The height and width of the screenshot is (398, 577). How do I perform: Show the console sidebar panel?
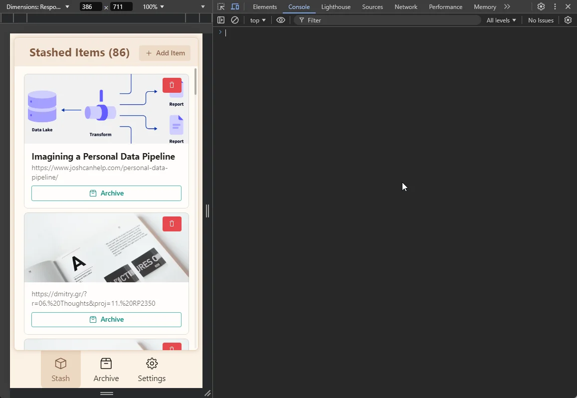[x=221, y=20]
